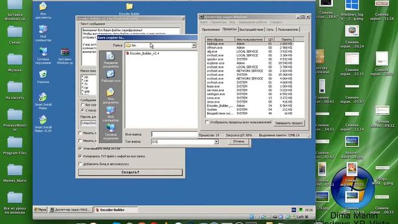Select the ProcessMonitor folder on host desktop

pos(15,120)
